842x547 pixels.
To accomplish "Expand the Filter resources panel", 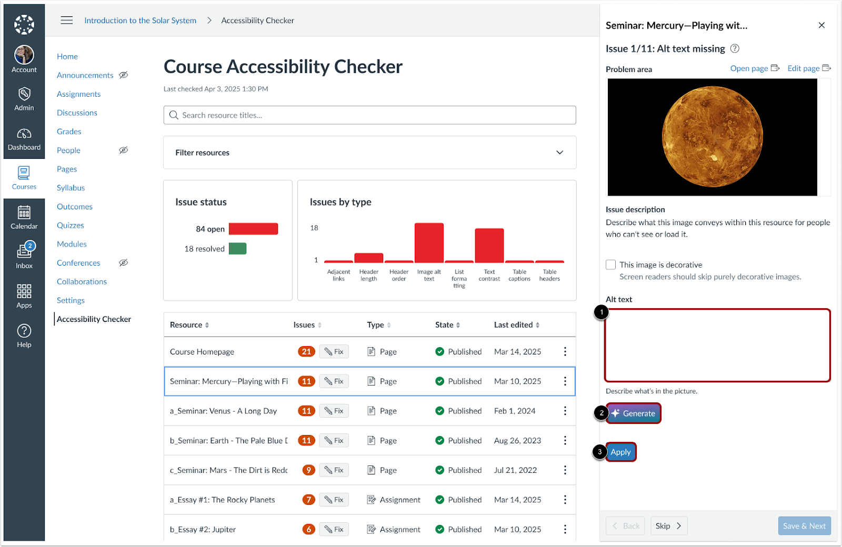I will pos(369,153).
